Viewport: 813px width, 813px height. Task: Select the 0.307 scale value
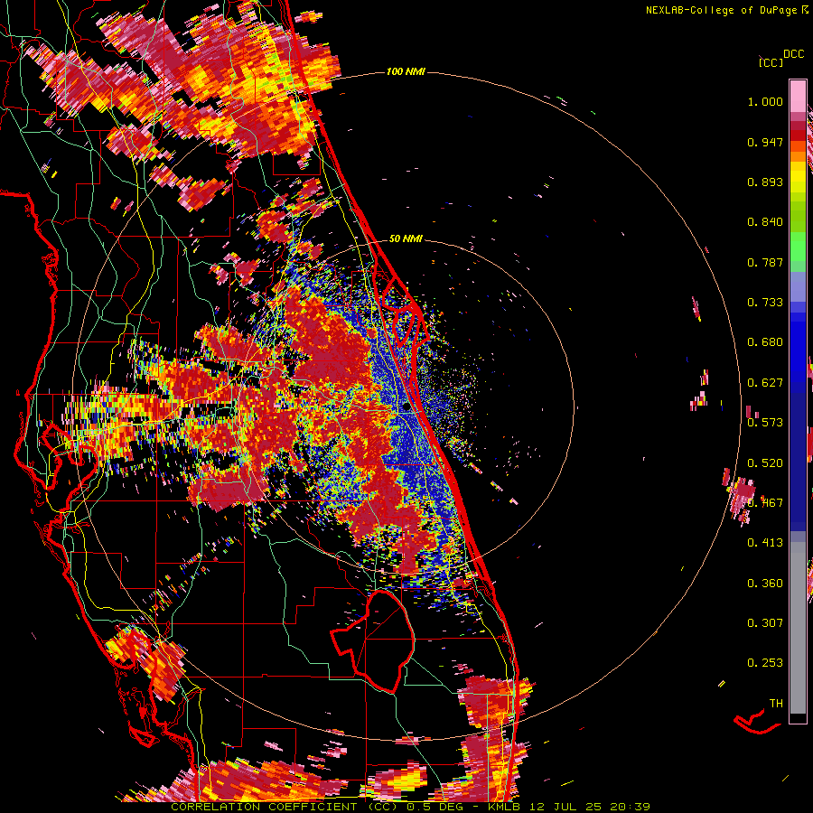pyautogui.click(x=765, y=622)
